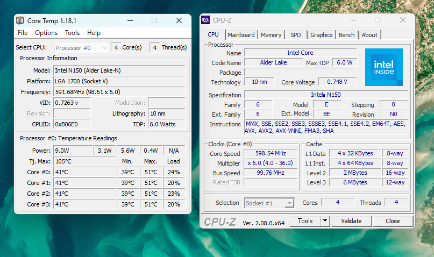Image resolution: width=434 pixels, height=257 pixels.
Task: Click the Instructions list starting with MMX, SSE
Action: pyautogui.click(x=326, y=127)
